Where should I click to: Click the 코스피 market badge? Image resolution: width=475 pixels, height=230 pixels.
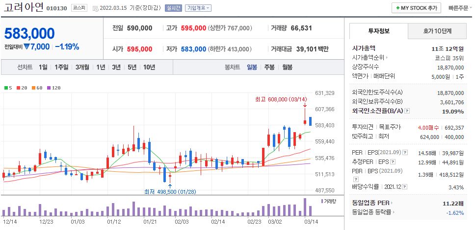tap(79, 8)
